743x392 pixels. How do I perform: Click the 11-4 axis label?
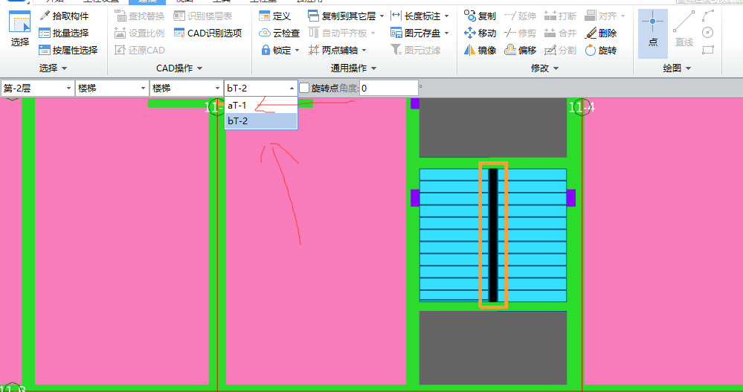coord(582,108)
